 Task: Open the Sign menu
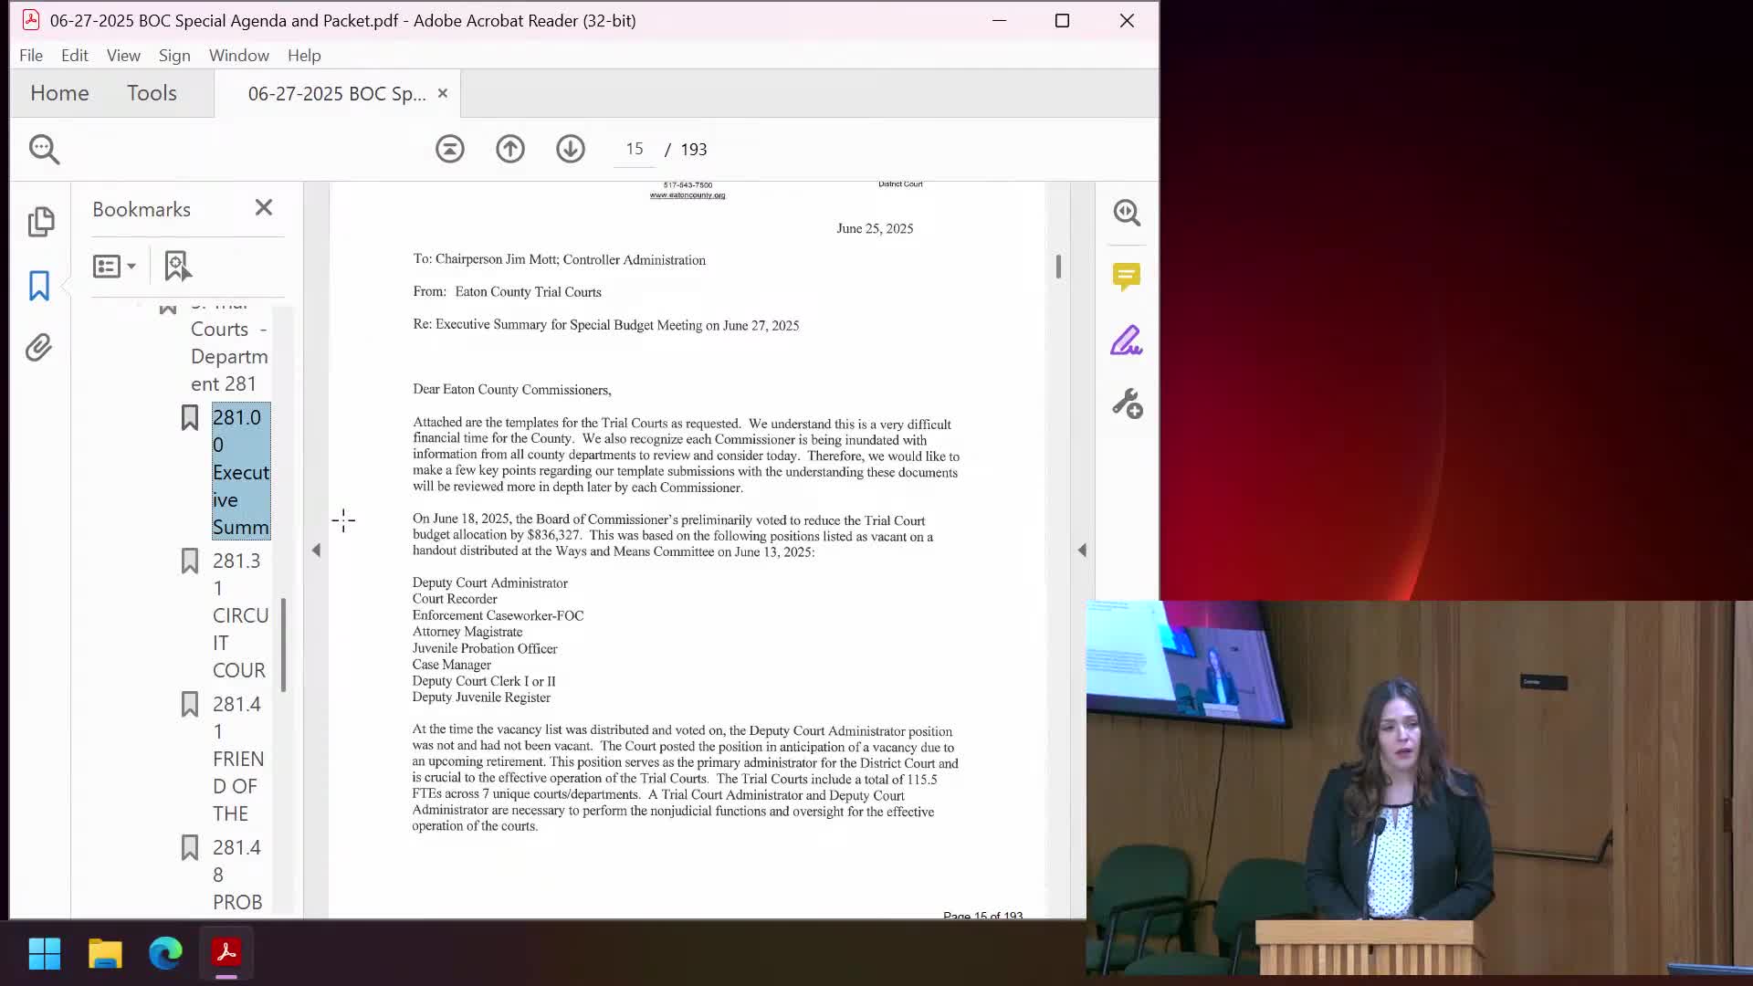click(174, 56)
